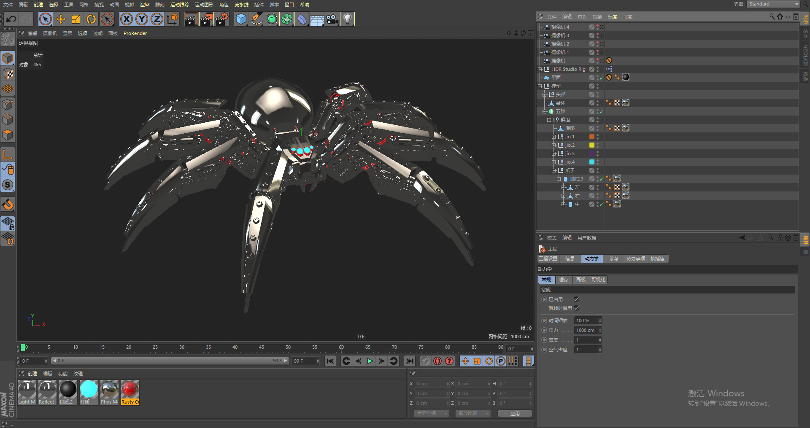Open the Cube primitive tool
The height and width of the screenshot is (428, 810).
[x=241, y=19]
